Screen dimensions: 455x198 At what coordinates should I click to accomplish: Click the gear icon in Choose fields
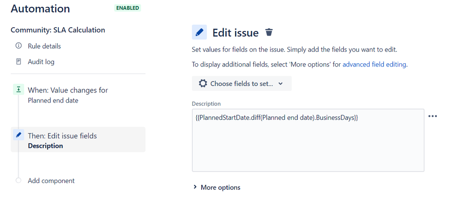tap(203, 83)
